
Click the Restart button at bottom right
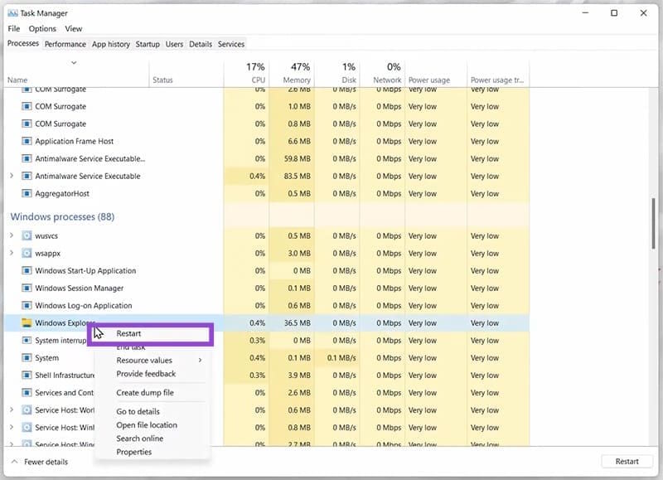pyautogui.click(x=626, y=461)
